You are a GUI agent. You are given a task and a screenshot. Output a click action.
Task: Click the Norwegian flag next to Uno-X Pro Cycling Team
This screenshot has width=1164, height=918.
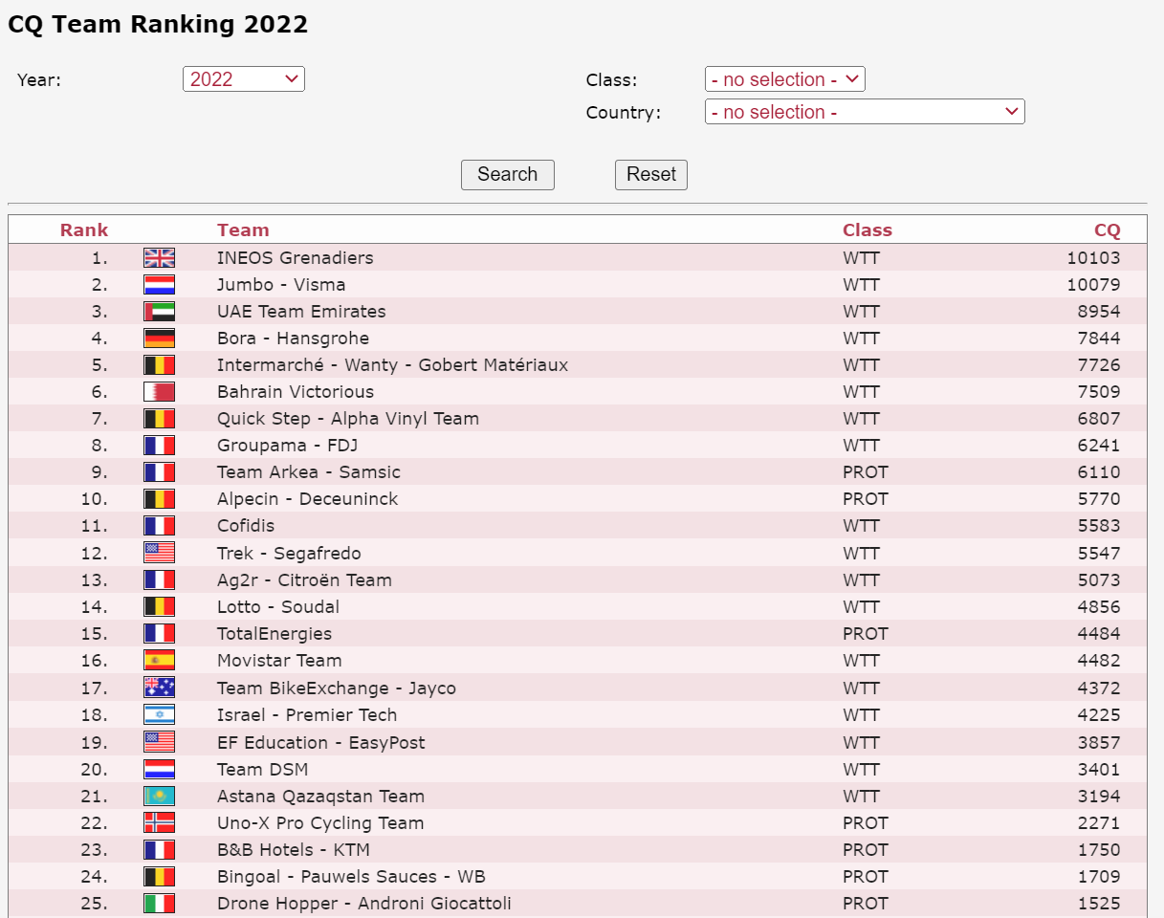coord(159,822)
